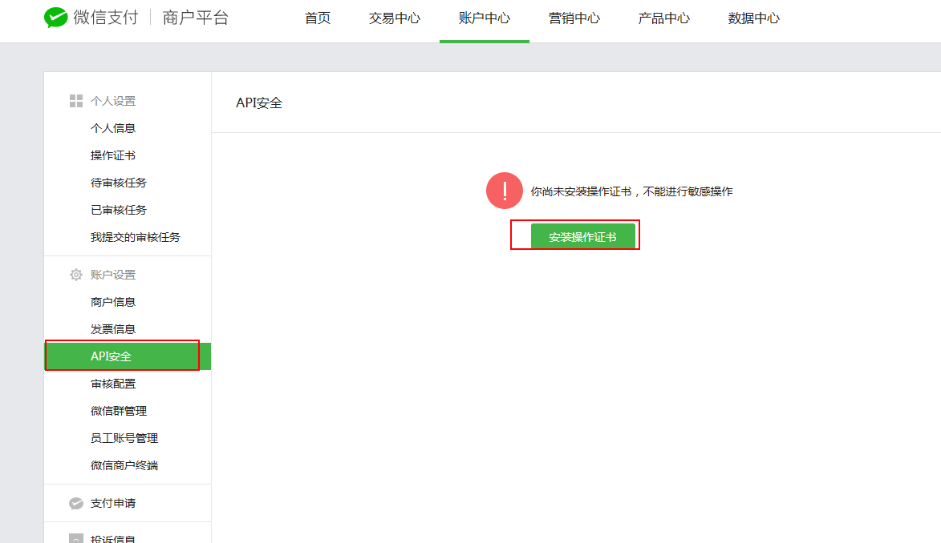Select the 账户中心 tab

(x=484, y=18)
